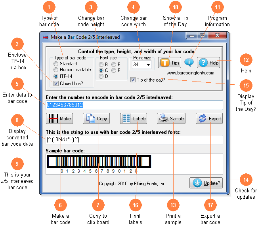Click the bar code icon in the title bar
This screenshot has height=226, width=258.
[46, 38]
